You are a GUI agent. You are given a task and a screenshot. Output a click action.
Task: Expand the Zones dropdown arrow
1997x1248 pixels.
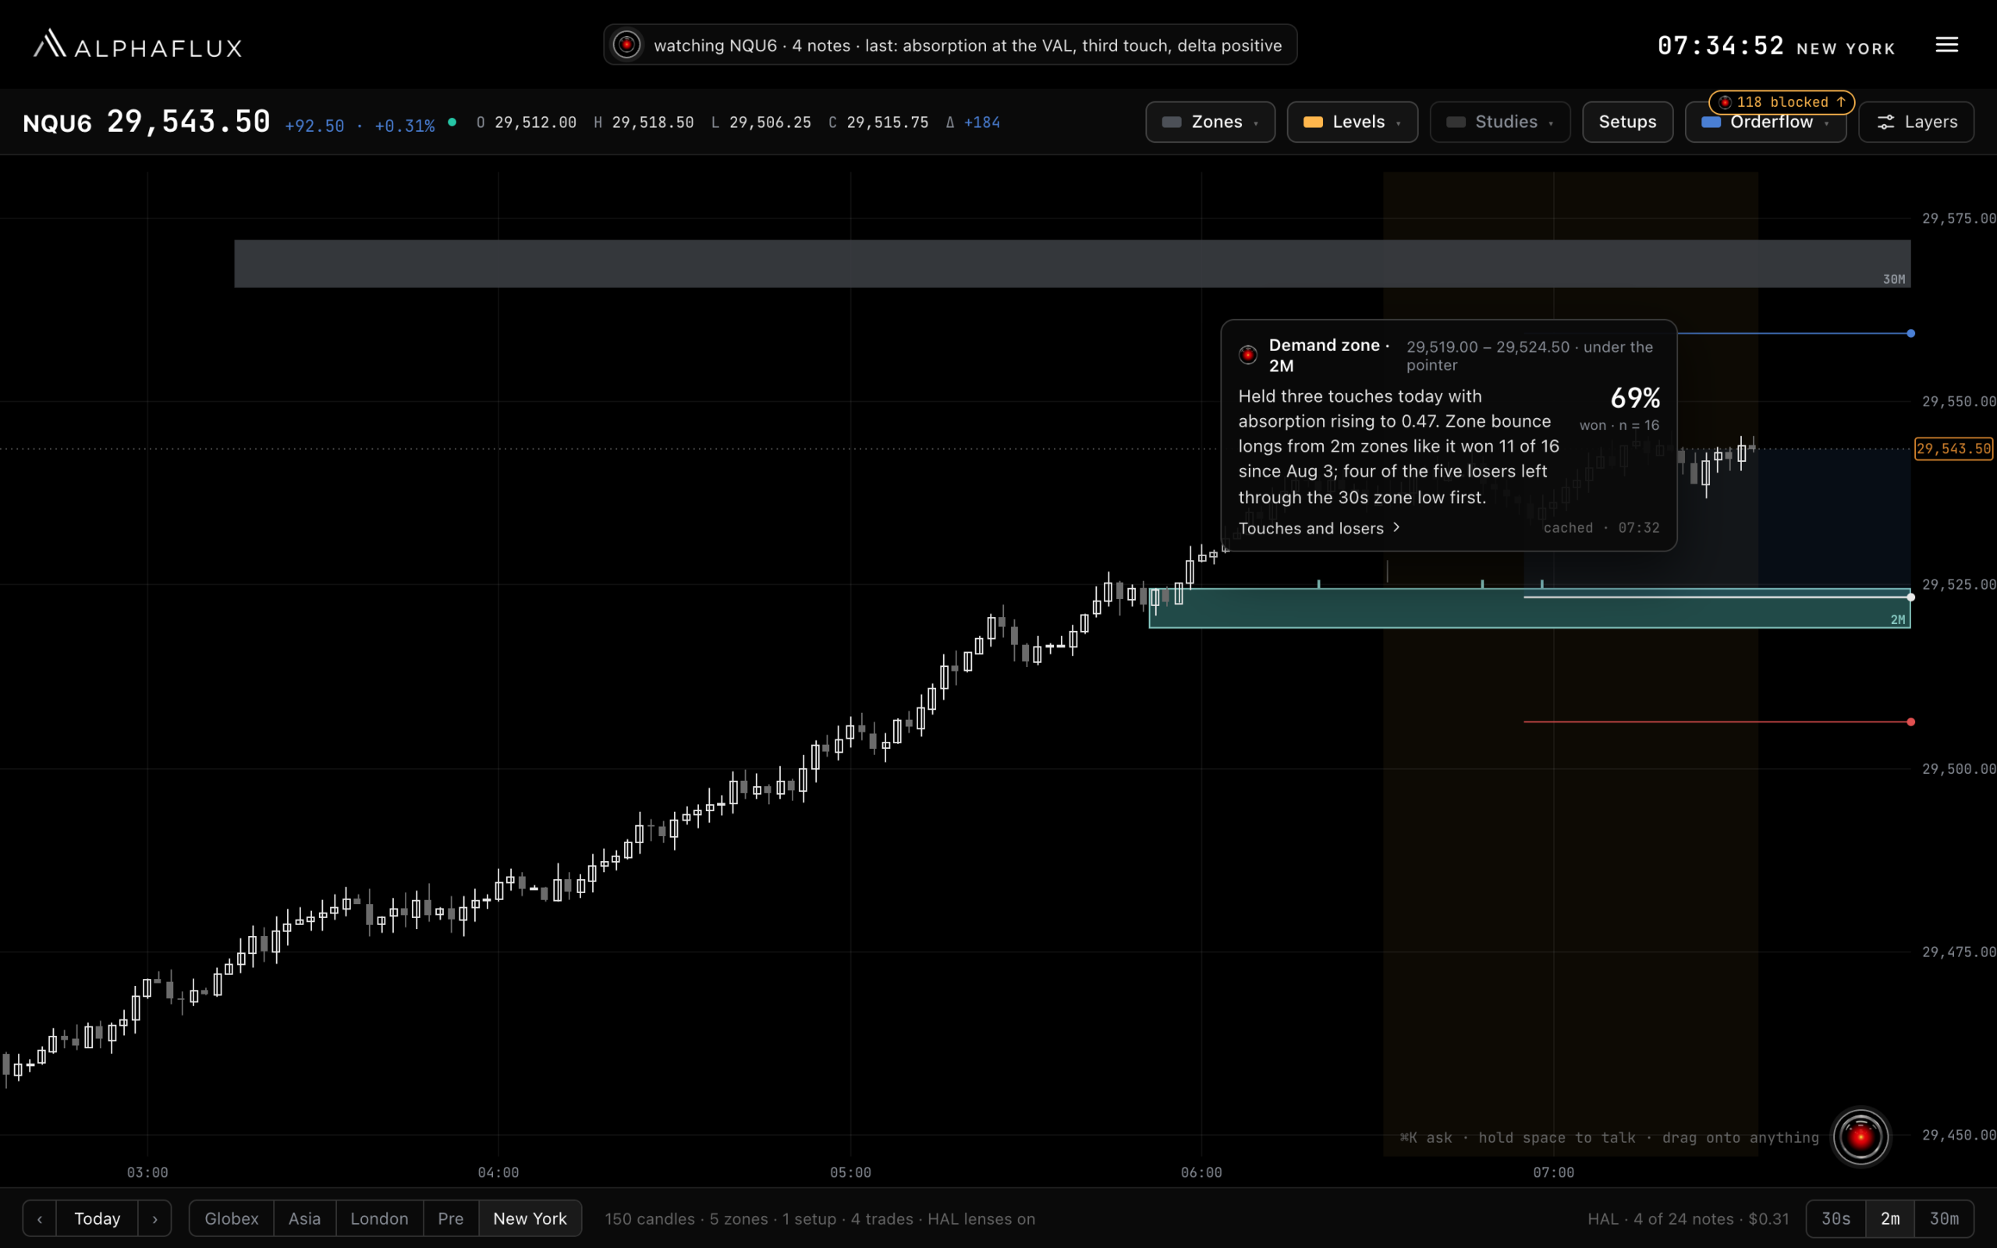(x=1256, y=124)
